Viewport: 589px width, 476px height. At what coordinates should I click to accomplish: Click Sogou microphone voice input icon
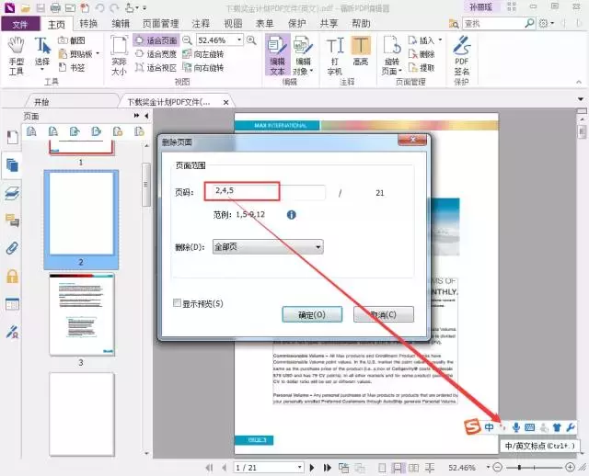(x=516, y=427)
